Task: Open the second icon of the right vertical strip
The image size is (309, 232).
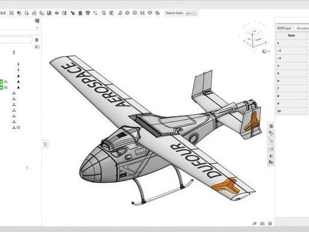Action: point(271,133)
